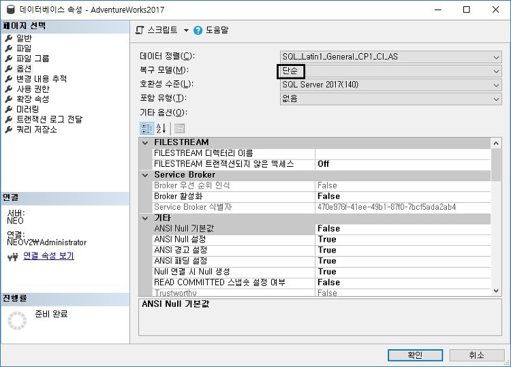
Task: Select the 옵션 page
Action: pos(24,69)
